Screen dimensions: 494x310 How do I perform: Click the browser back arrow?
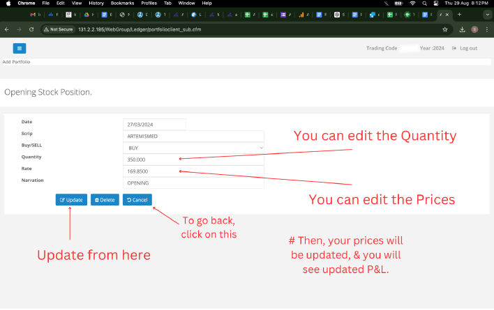tap(7, 29)
